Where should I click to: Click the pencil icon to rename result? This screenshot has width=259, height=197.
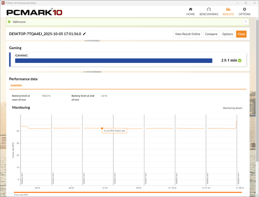click(x=84, y=34)
